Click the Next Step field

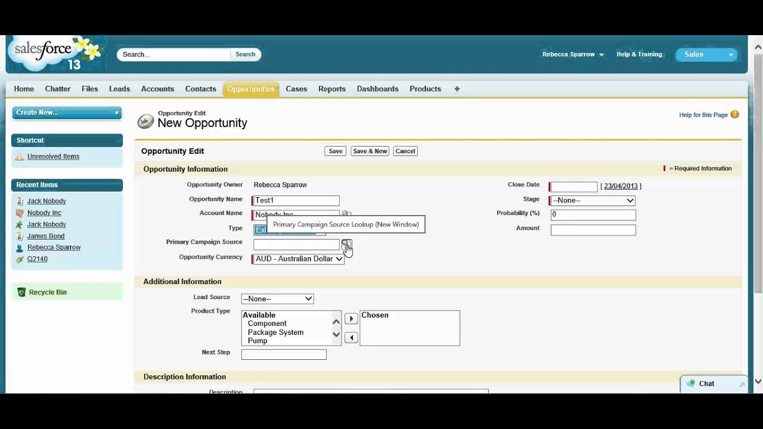click(x=284, y=355)
